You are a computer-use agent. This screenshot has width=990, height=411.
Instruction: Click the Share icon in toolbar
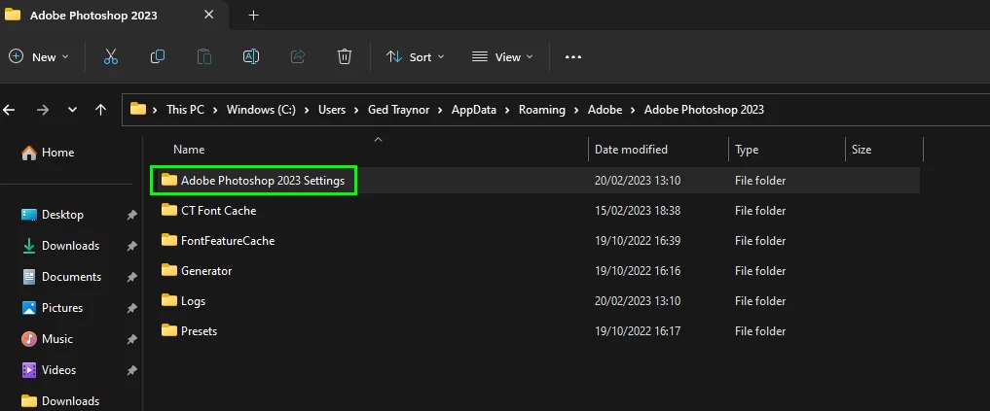coord(297,56)
